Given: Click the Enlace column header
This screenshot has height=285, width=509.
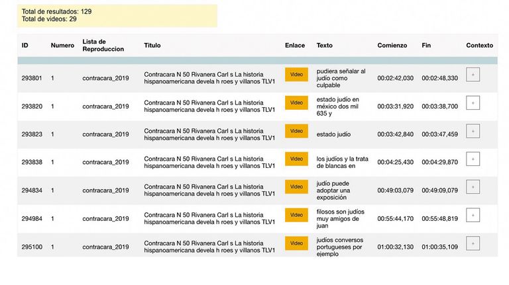Looking at the screenshot, I should pos(295,46).
